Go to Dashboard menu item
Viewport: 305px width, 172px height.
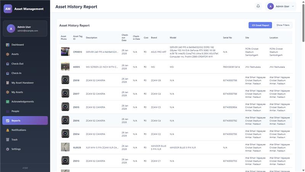point(25,45)
